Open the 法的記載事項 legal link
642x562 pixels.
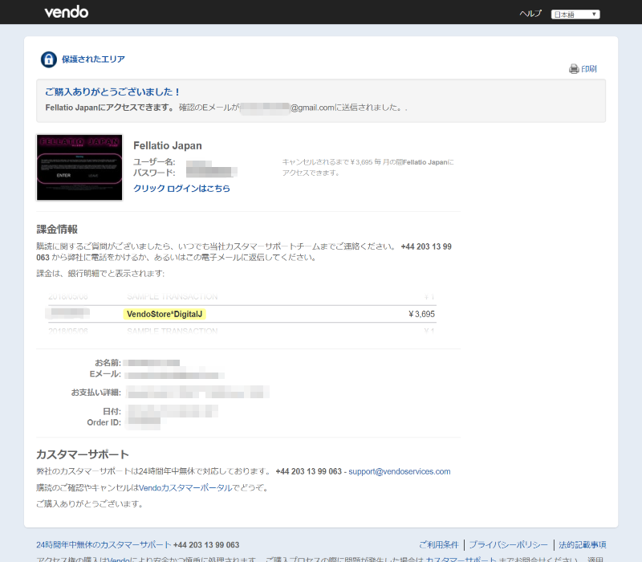click(x=583, y=545)
